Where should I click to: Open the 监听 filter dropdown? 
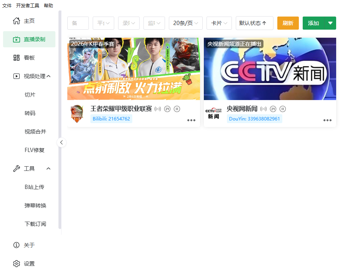(154, 23)
